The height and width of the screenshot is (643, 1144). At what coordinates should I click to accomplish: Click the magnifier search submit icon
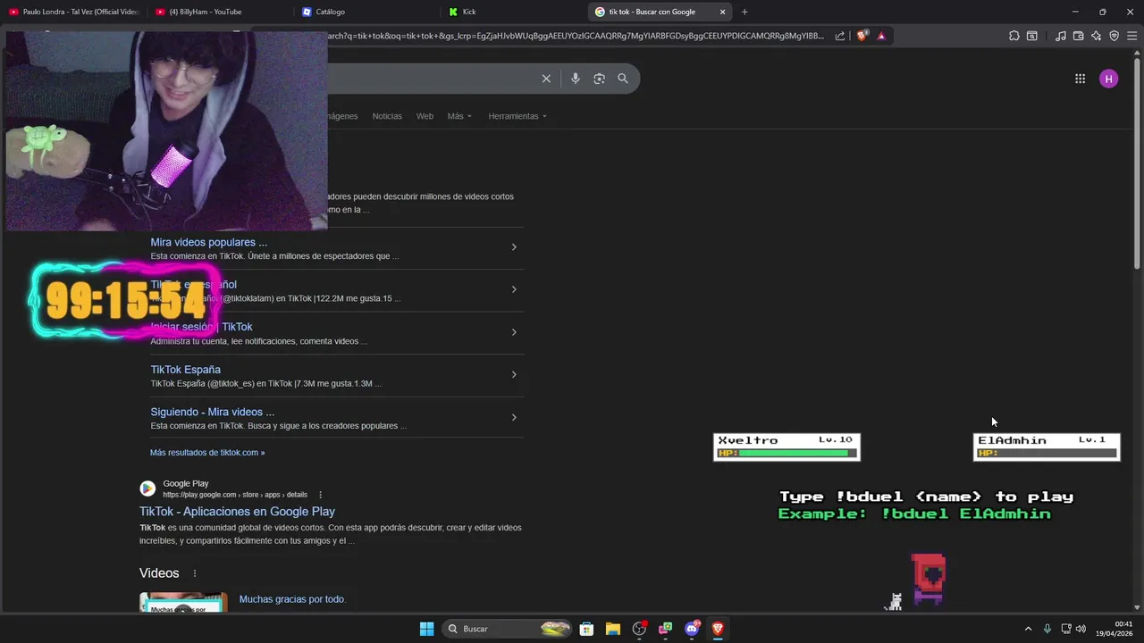pos(623,79)
